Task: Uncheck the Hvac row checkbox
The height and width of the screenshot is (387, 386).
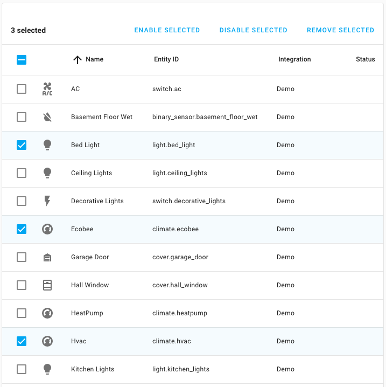Action: coord(22,341)
